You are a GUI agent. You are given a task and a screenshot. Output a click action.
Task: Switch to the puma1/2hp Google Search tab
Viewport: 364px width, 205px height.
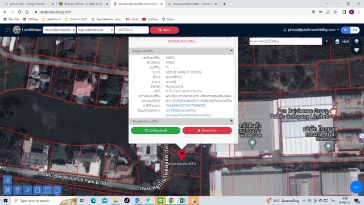point(27,4)
